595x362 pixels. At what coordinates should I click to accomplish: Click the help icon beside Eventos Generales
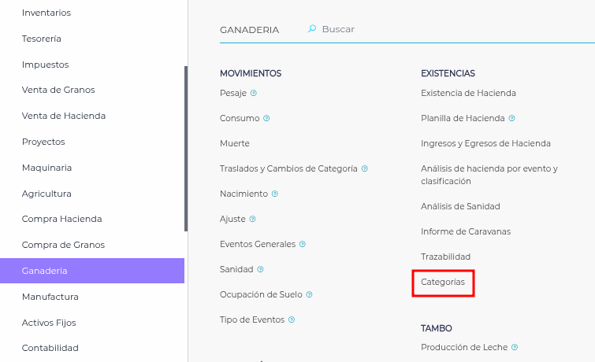coord(303,244)
